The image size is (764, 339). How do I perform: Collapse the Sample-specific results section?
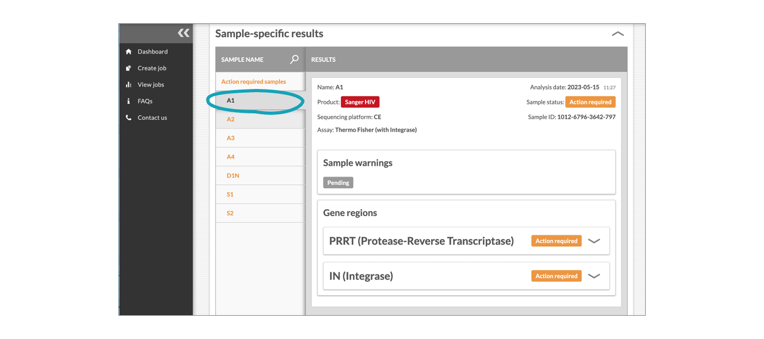618,34
